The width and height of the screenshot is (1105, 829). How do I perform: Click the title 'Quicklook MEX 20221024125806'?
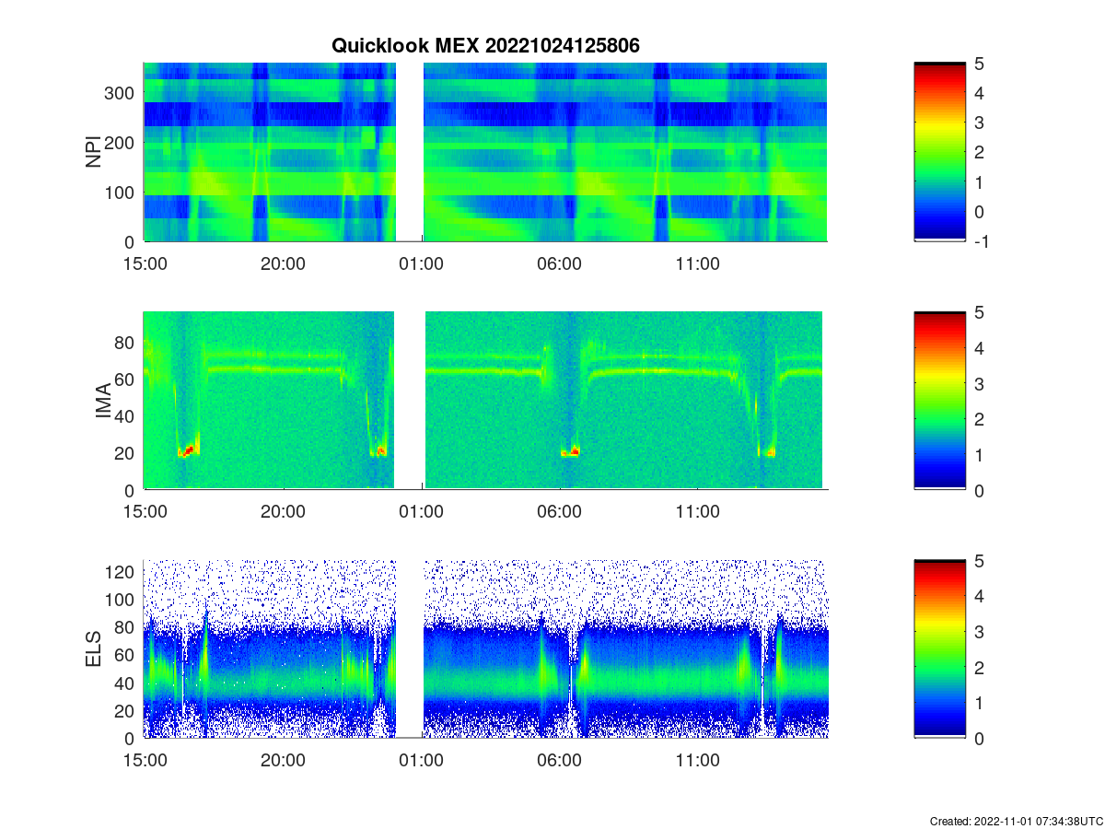point(485,45)
